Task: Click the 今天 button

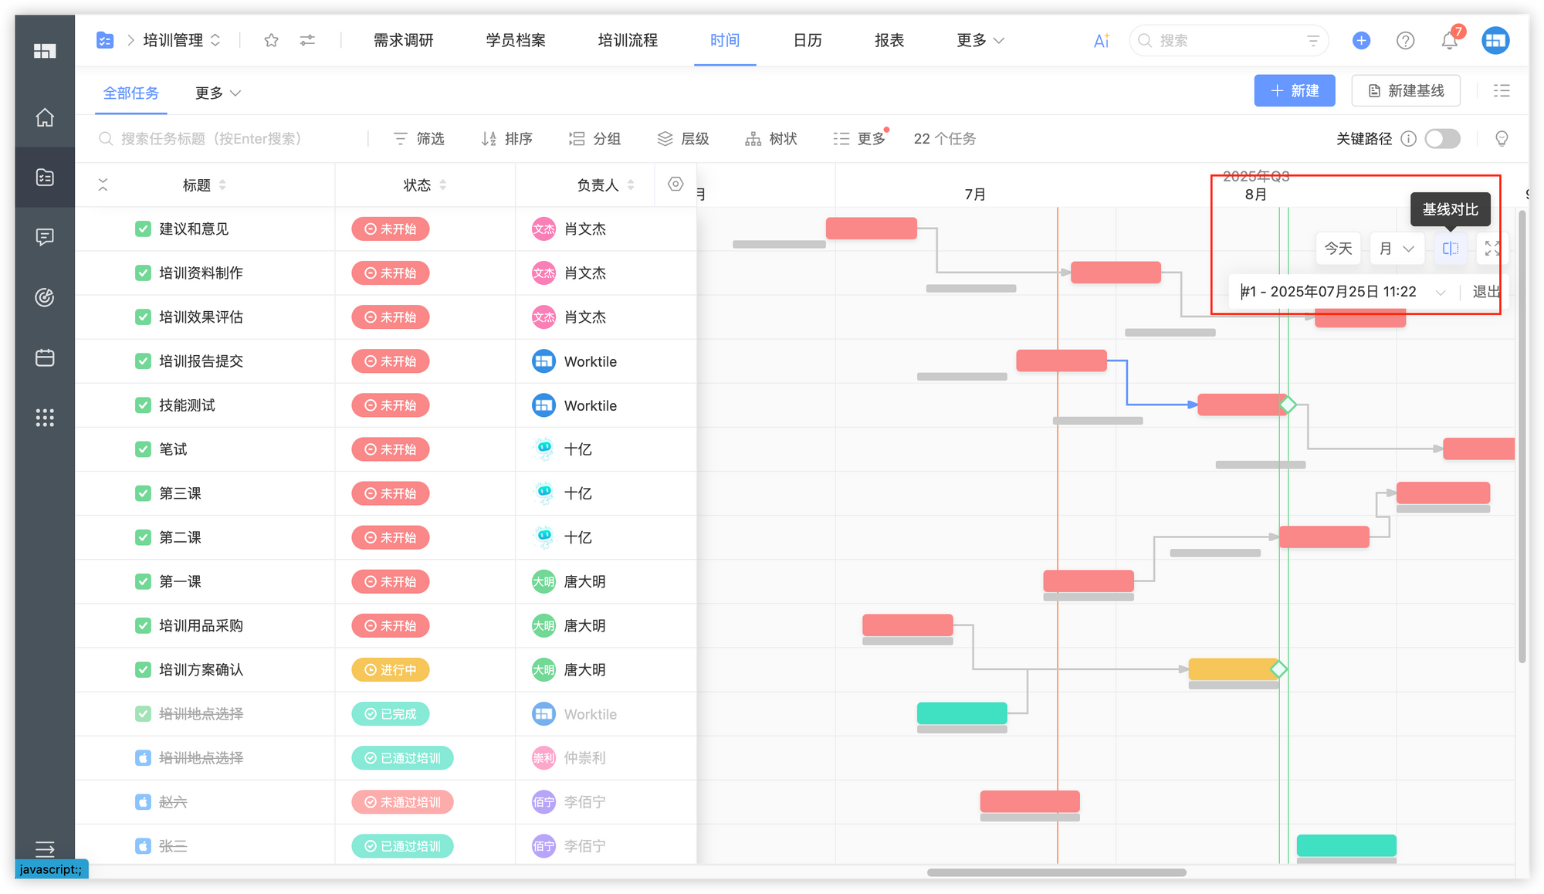Action: 1338,249
